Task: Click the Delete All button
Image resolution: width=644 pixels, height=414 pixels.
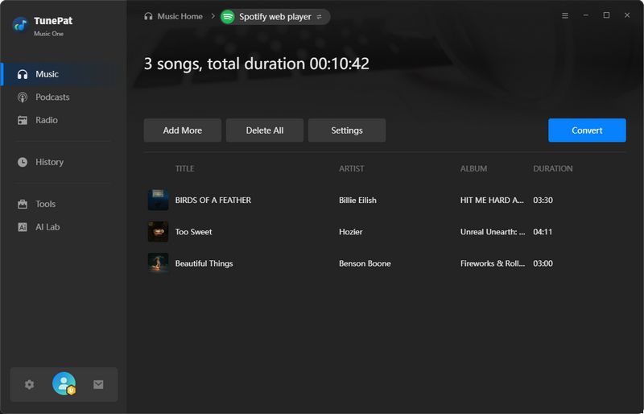Action: (265, 130)
